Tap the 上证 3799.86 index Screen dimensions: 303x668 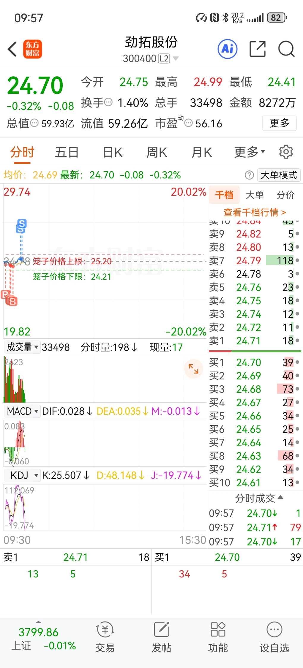(x=43, y=639)
